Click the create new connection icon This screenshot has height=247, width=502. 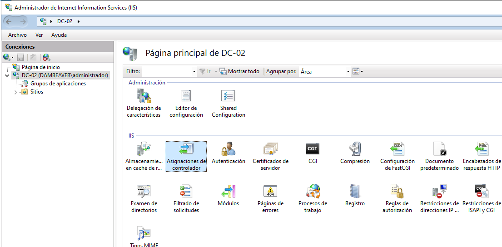tap(7, 57)
